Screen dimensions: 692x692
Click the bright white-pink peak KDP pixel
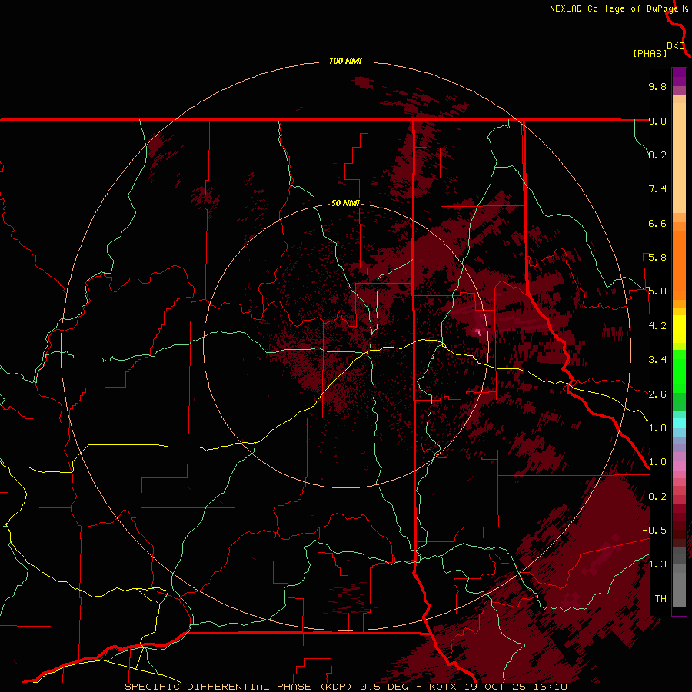(478, 331)
